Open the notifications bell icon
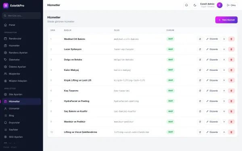 click(186, 5)
